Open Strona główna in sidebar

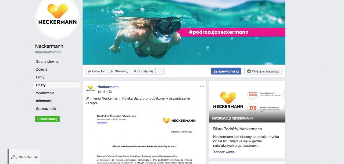point(47,62)
